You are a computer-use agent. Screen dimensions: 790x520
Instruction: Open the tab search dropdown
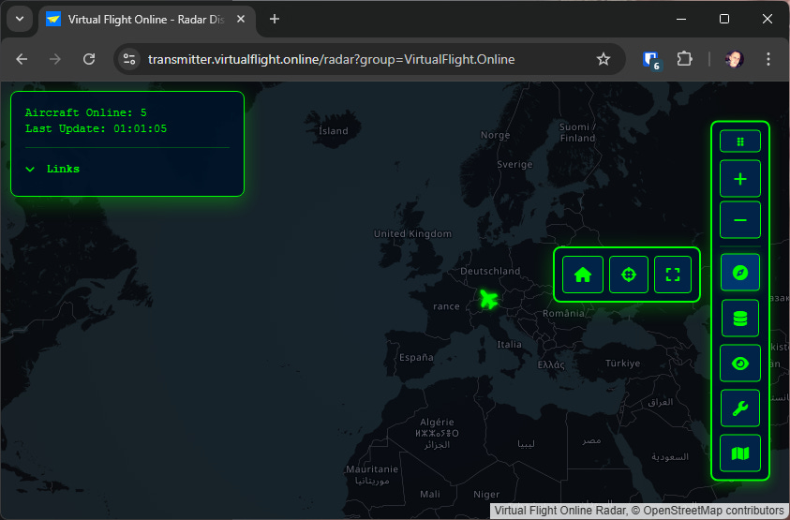click(20, 19)
